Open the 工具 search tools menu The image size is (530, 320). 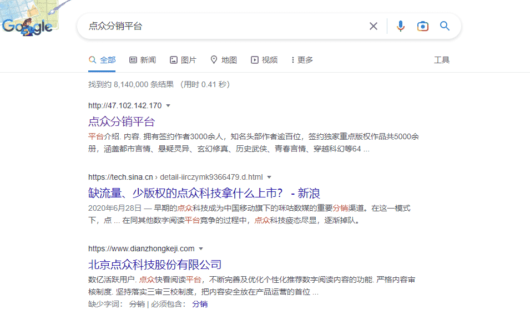click(x=441, y=59)
